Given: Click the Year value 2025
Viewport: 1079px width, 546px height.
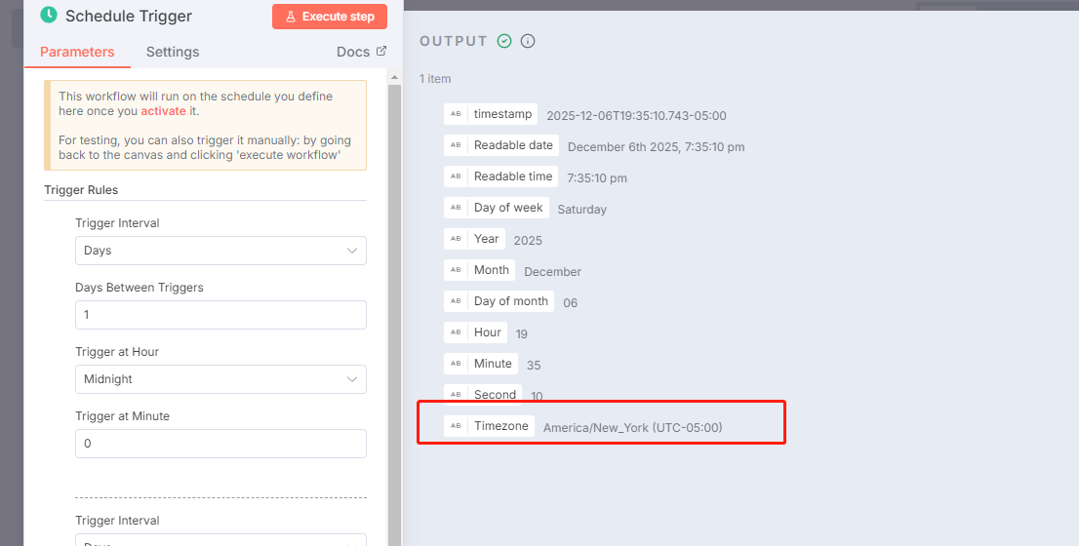Looking at the screenshot, I should [x=528, y=241].
